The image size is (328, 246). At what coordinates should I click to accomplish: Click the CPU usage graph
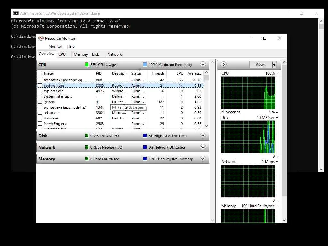pos(248,93)
